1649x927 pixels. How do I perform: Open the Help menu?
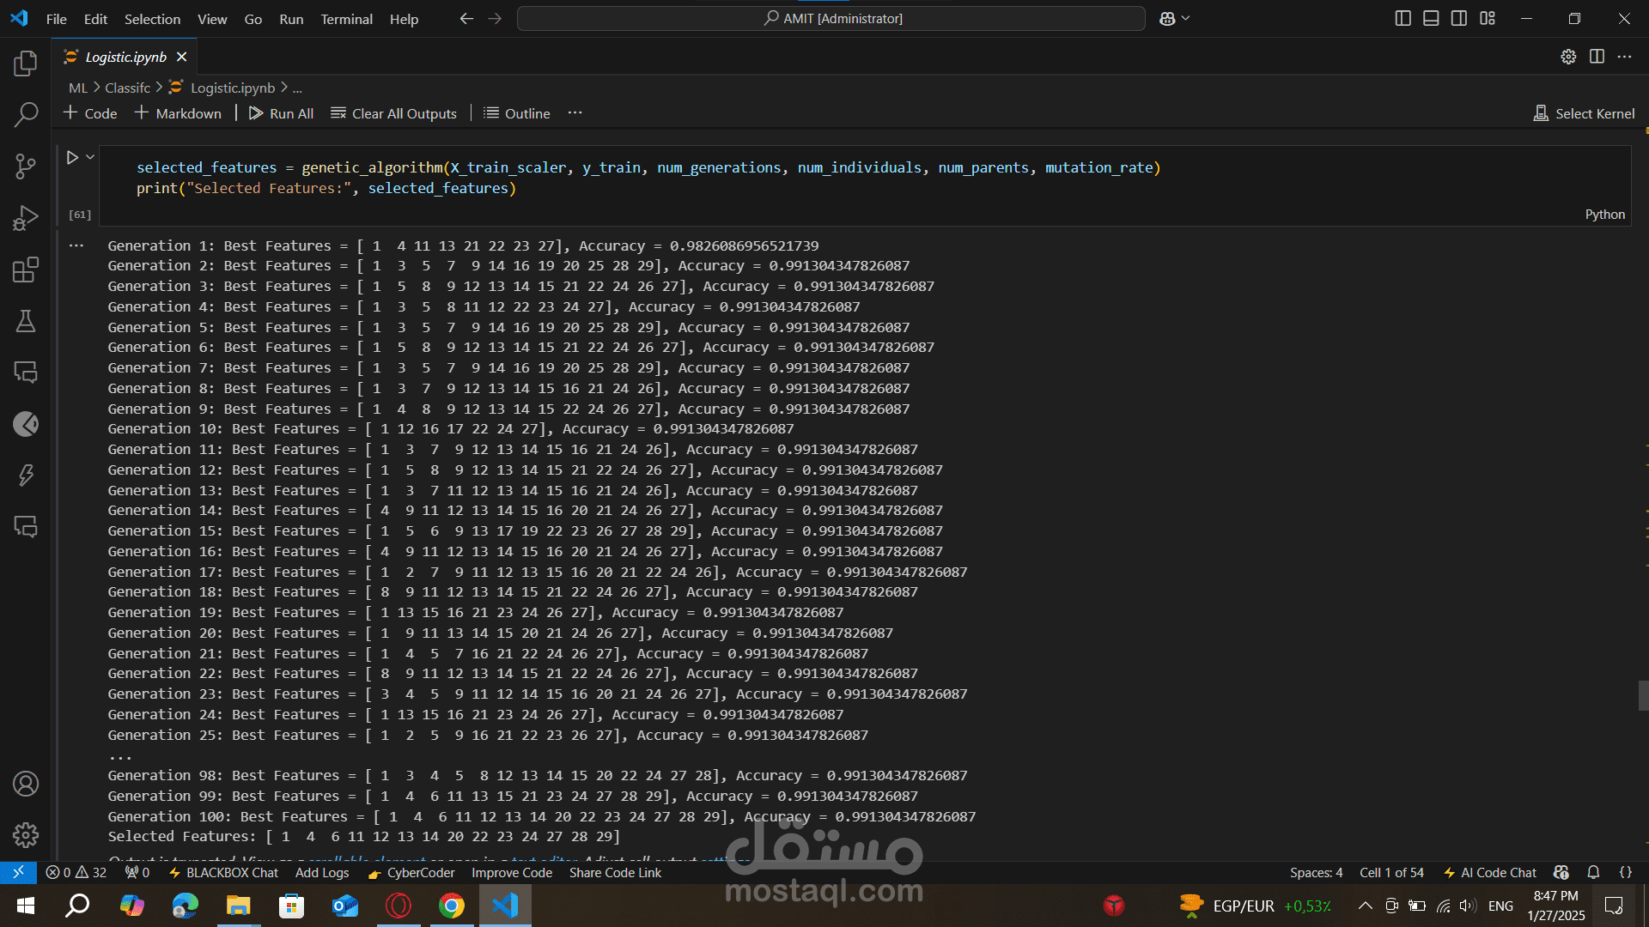[x=404, y=19]
